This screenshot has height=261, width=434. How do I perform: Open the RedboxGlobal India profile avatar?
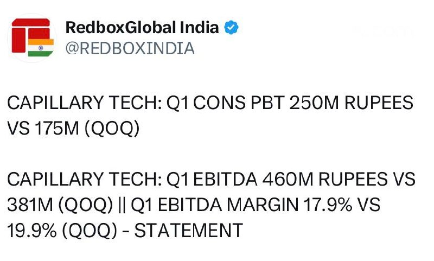(x=32, y=38)
